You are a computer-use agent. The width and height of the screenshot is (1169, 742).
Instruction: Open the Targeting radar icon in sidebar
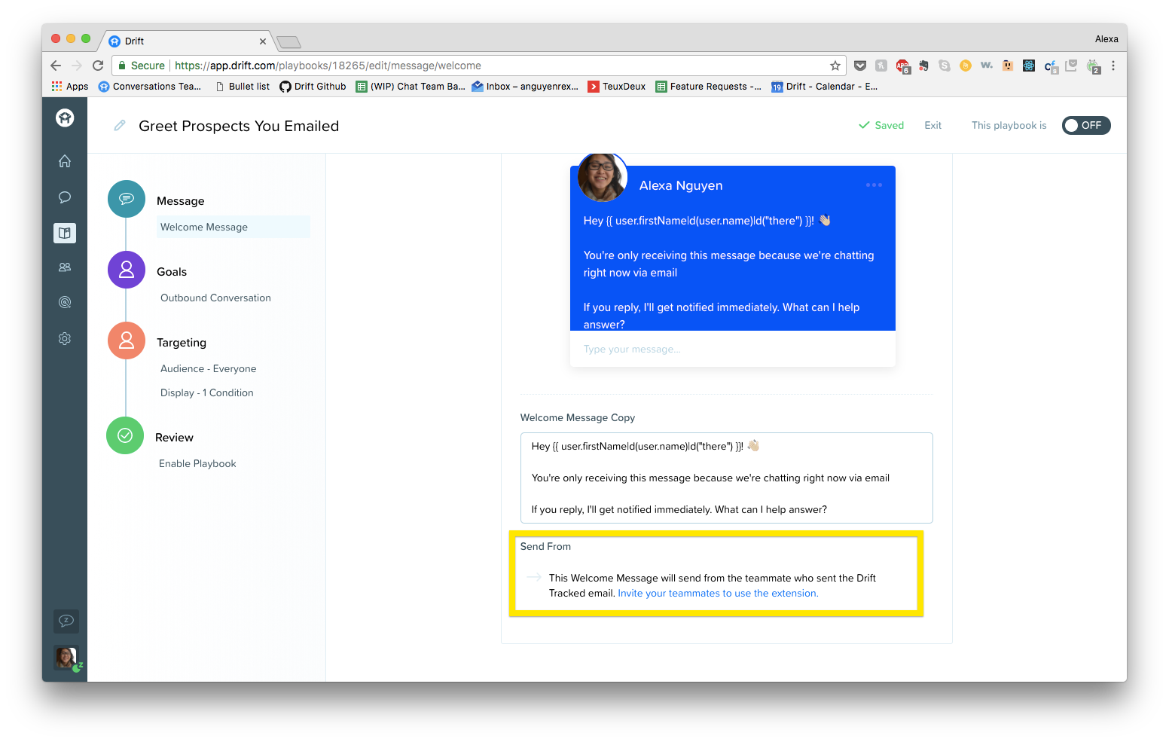click(x=65, y=303)
